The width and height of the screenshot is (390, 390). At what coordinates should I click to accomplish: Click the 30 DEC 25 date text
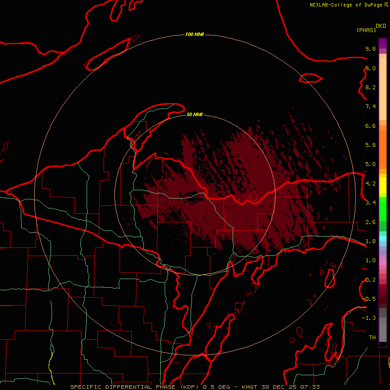point(279,387)
